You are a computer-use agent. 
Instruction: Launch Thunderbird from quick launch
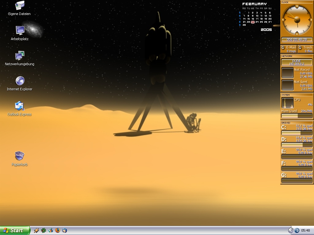[x=64, y=230]
